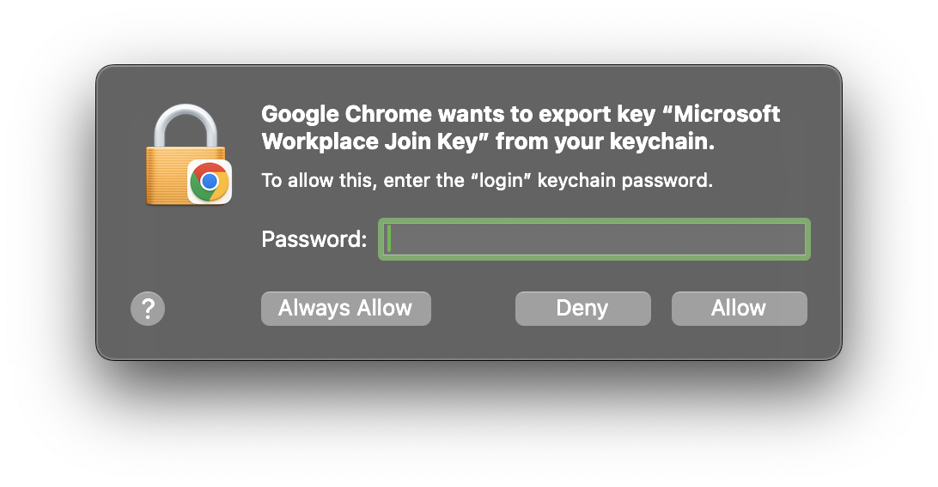Deny the keychain export request
This screenshot has width=938, height=487.
coord(582,309)
